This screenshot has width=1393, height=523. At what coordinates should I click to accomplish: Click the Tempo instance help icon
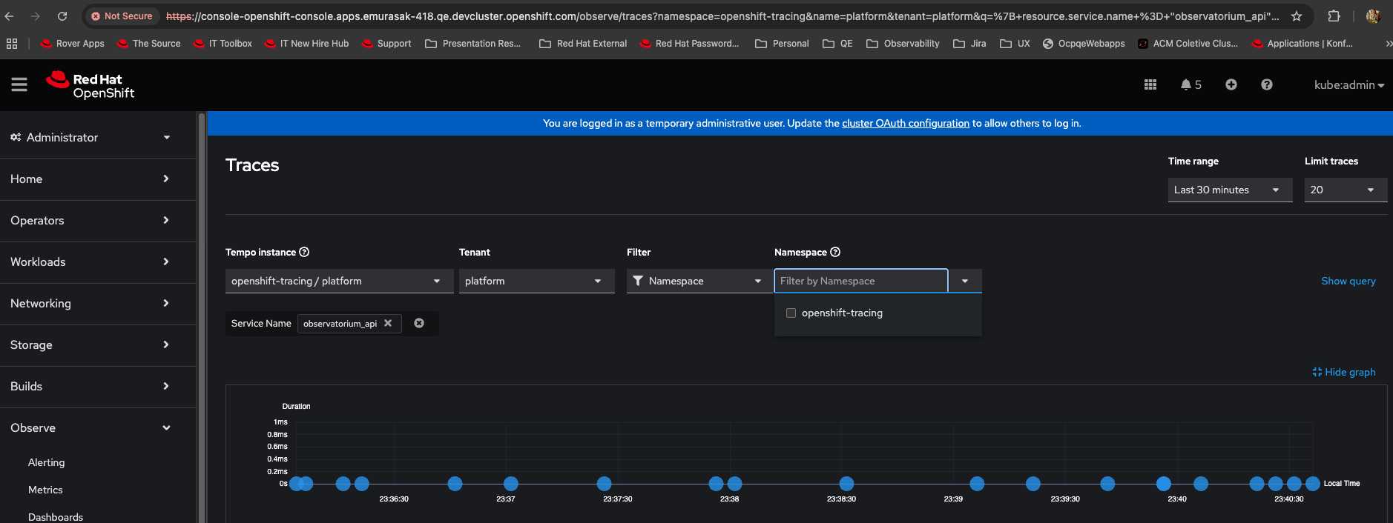(304, 253)
